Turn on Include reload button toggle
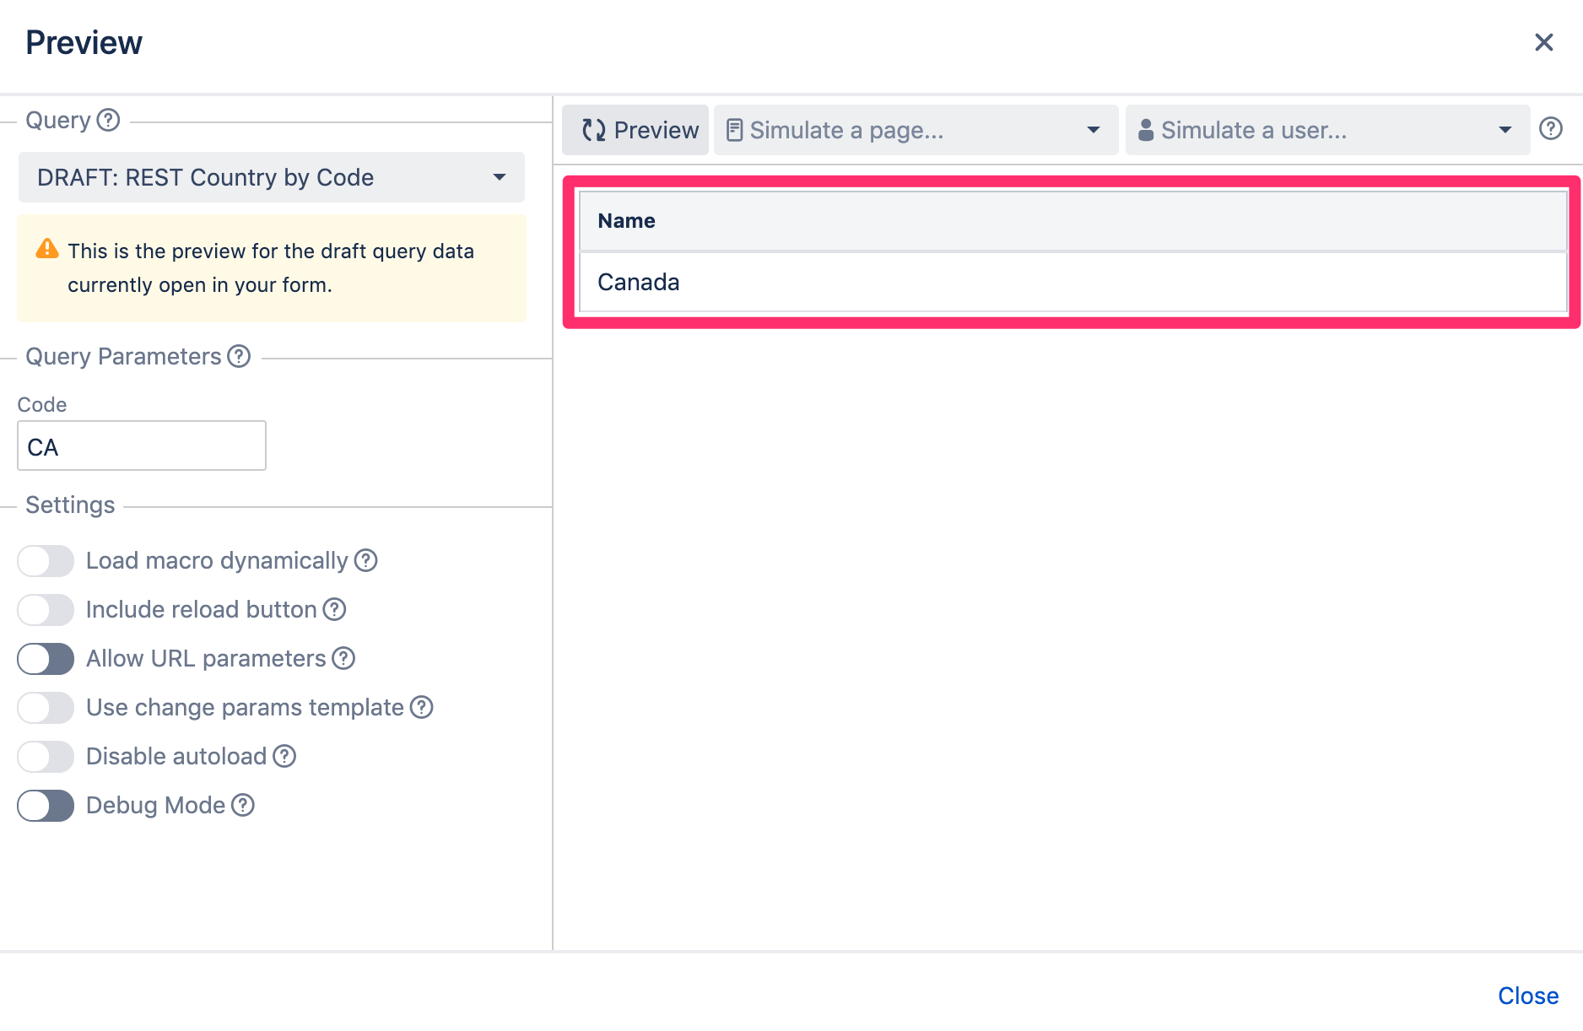 46,610
